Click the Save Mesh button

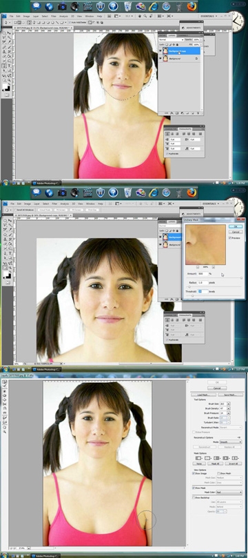coord(230,395)
